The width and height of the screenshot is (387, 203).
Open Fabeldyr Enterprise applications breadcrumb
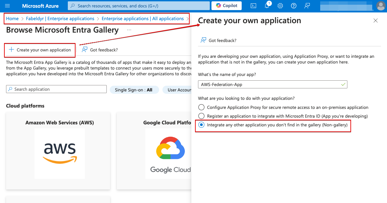60,18
